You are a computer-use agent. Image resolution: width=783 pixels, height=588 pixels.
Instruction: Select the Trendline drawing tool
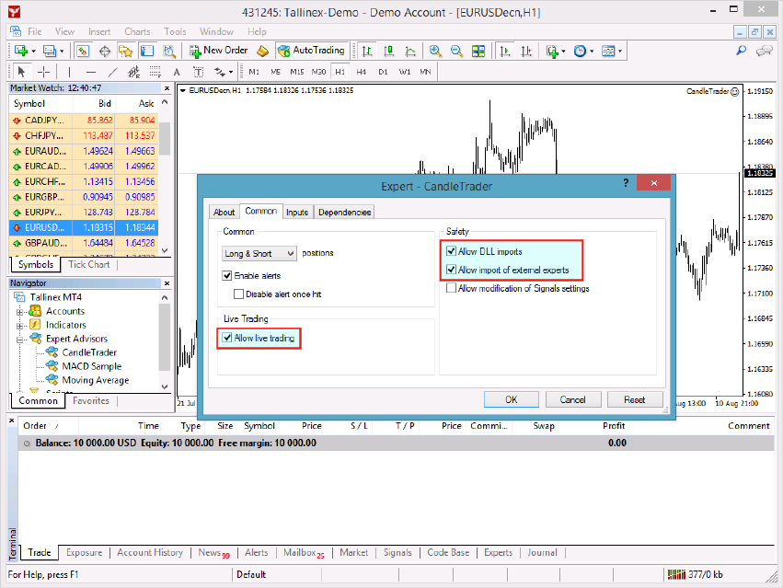pos(113,72)
